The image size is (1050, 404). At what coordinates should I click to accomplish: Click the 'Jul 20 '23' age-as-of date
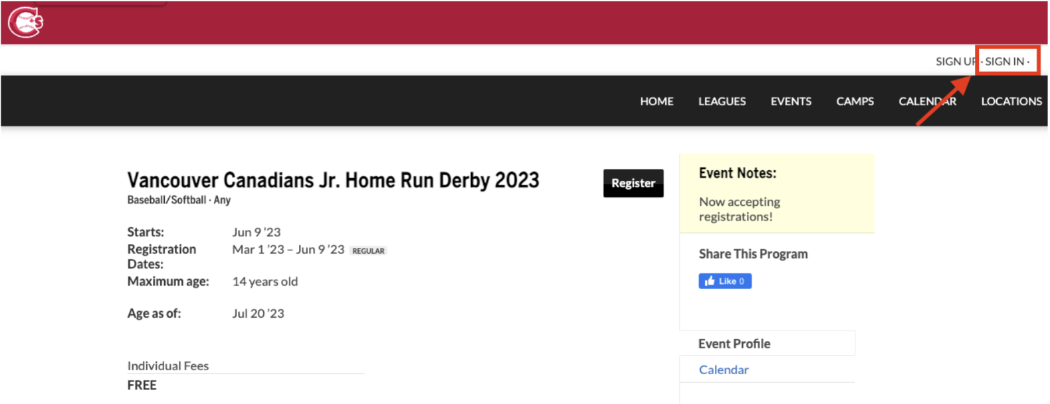click(x=258, y=313)
